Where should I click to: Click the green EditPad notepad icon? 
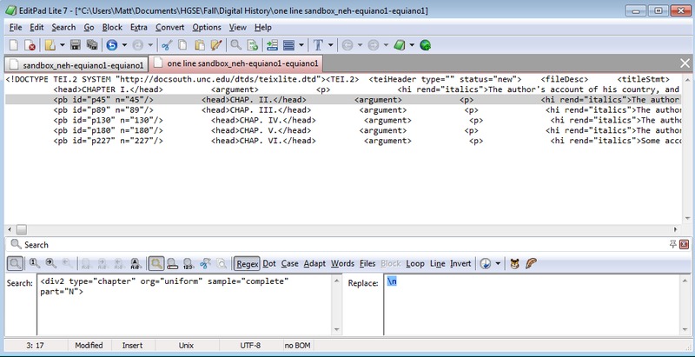(x=400, y=45)
